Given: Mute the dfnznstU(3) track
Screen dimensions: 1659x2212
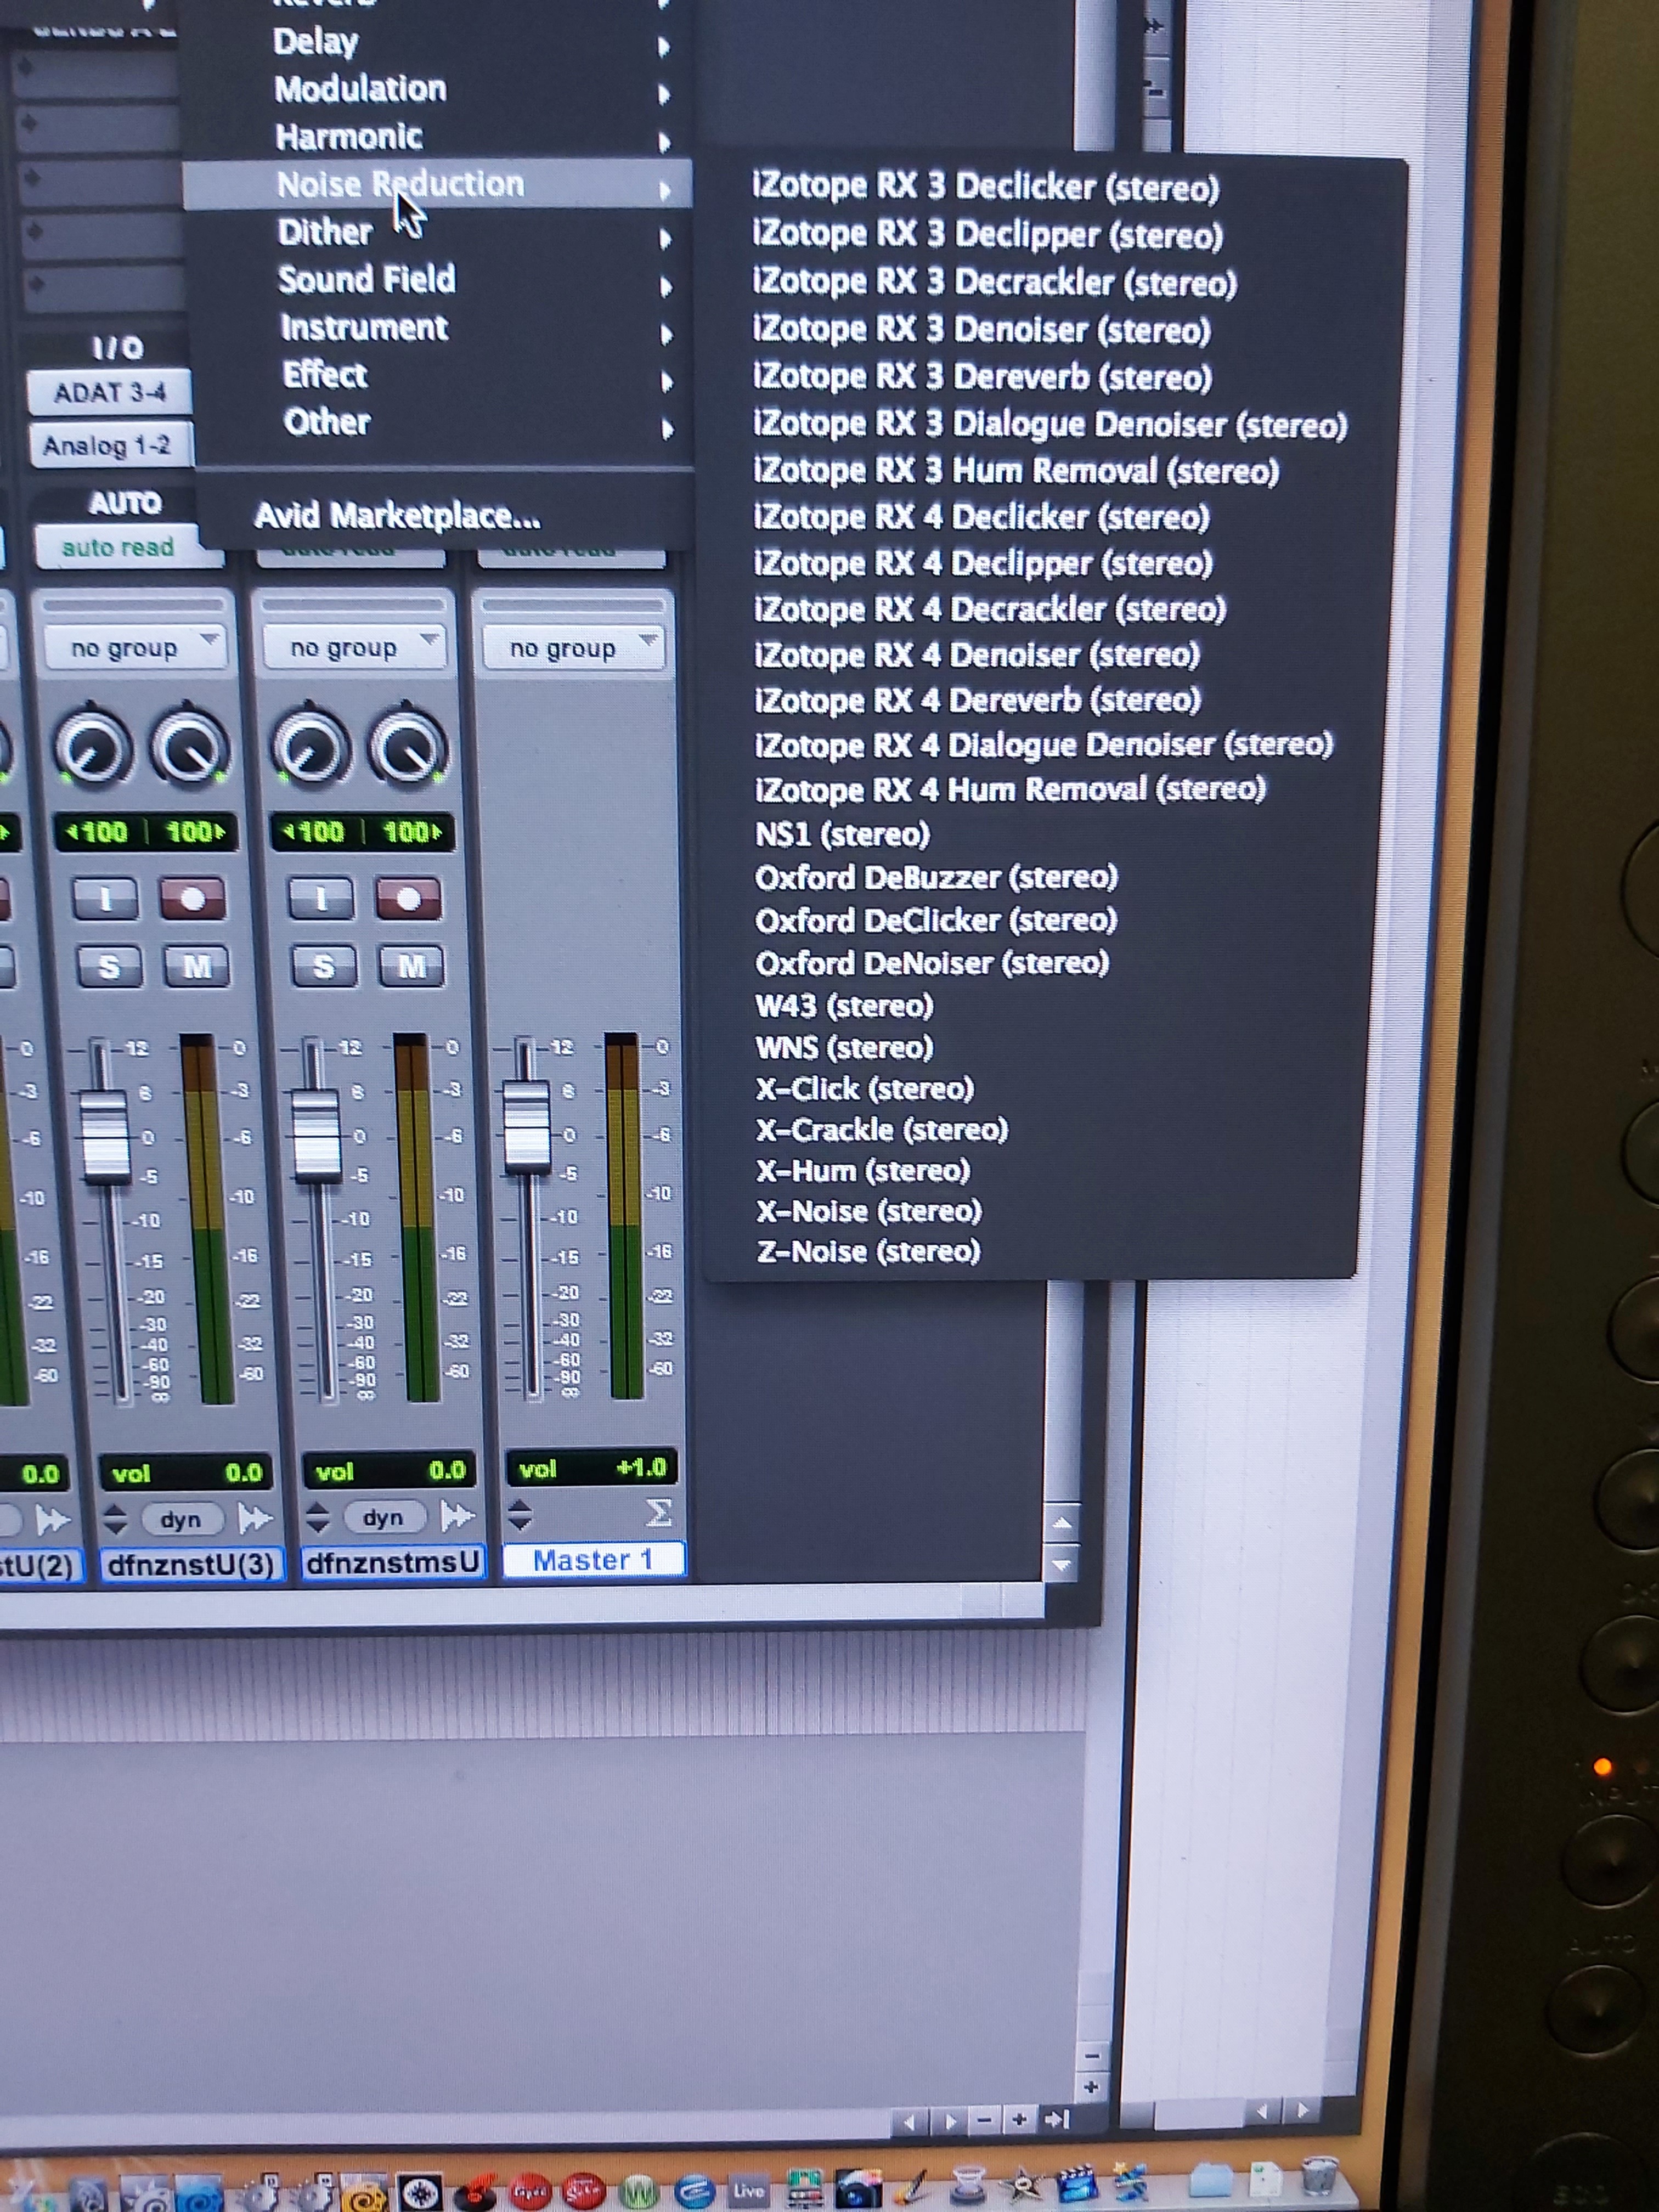Looking at the screenshot, I should [x=196, y=966].
